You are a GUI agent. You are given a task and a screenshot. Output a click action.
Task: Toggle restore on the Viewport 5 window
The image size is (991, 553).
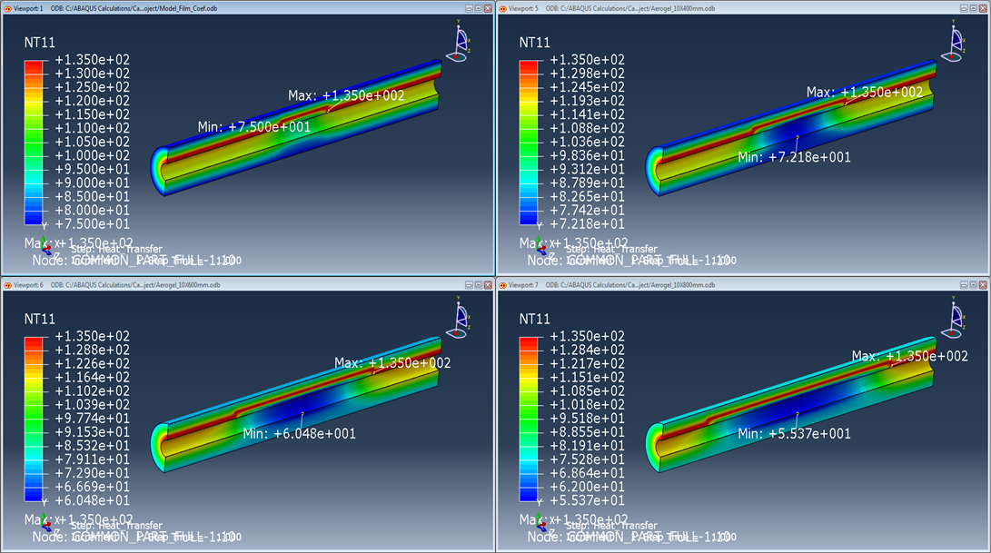[x=973, y=6]
